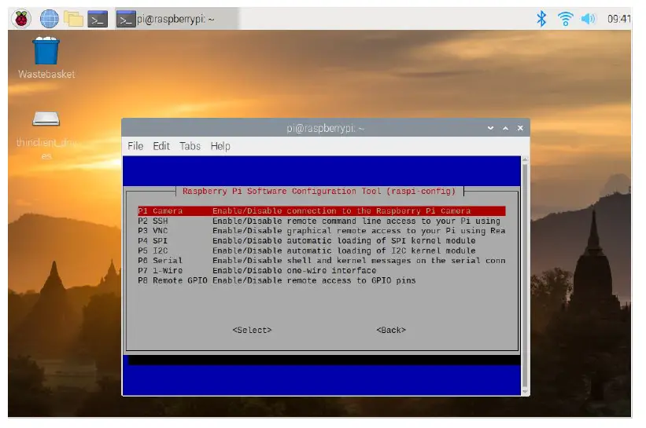Viewport: 646px width, 428px height.
Task: Select the thinclient_drives desktop icon
Action: point(46,135)
